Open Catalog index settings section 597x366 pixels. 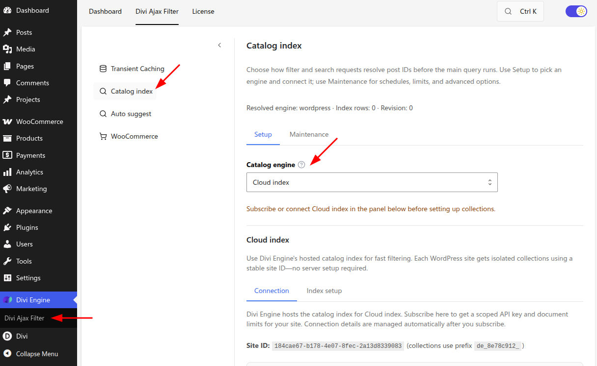click(x=125, y=91)
